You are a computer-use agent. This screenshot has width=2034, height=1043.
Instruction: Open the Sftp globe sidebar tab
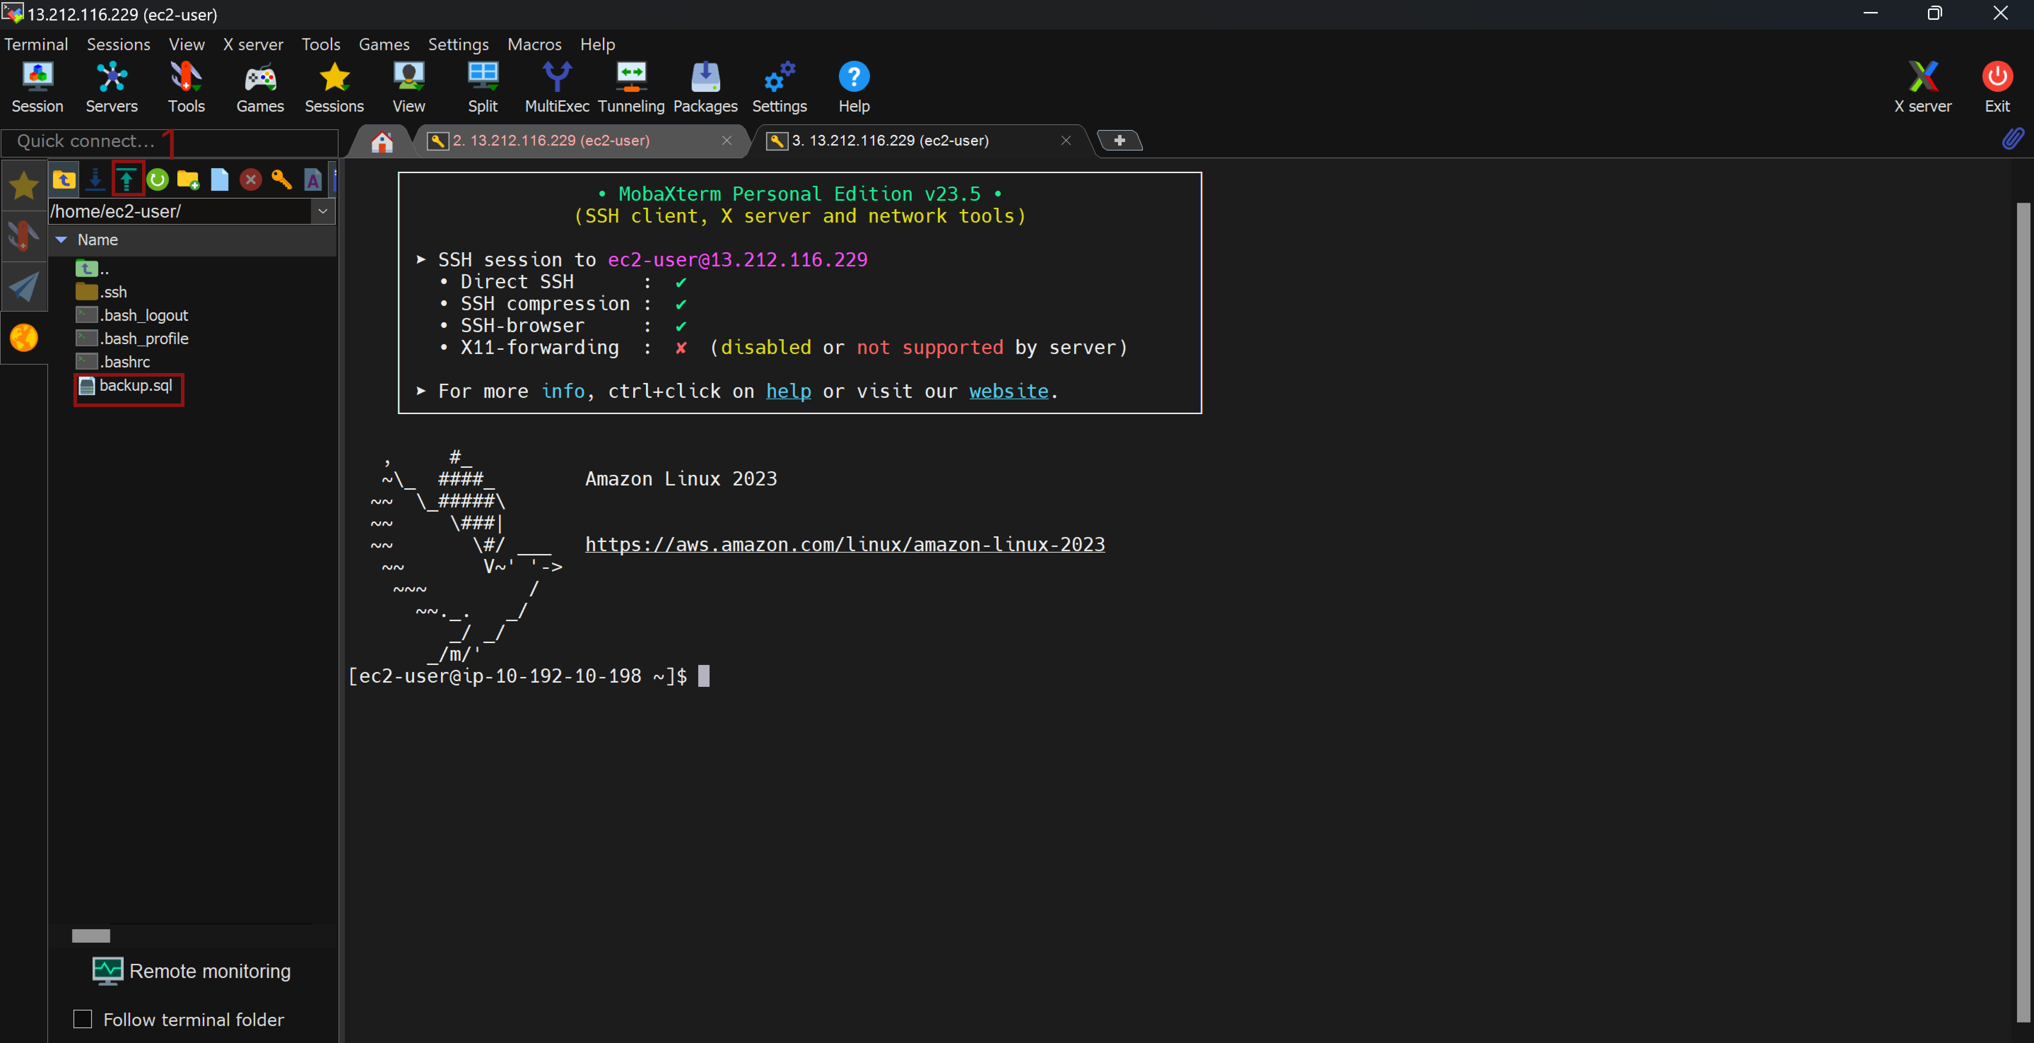tap(24, 338)
